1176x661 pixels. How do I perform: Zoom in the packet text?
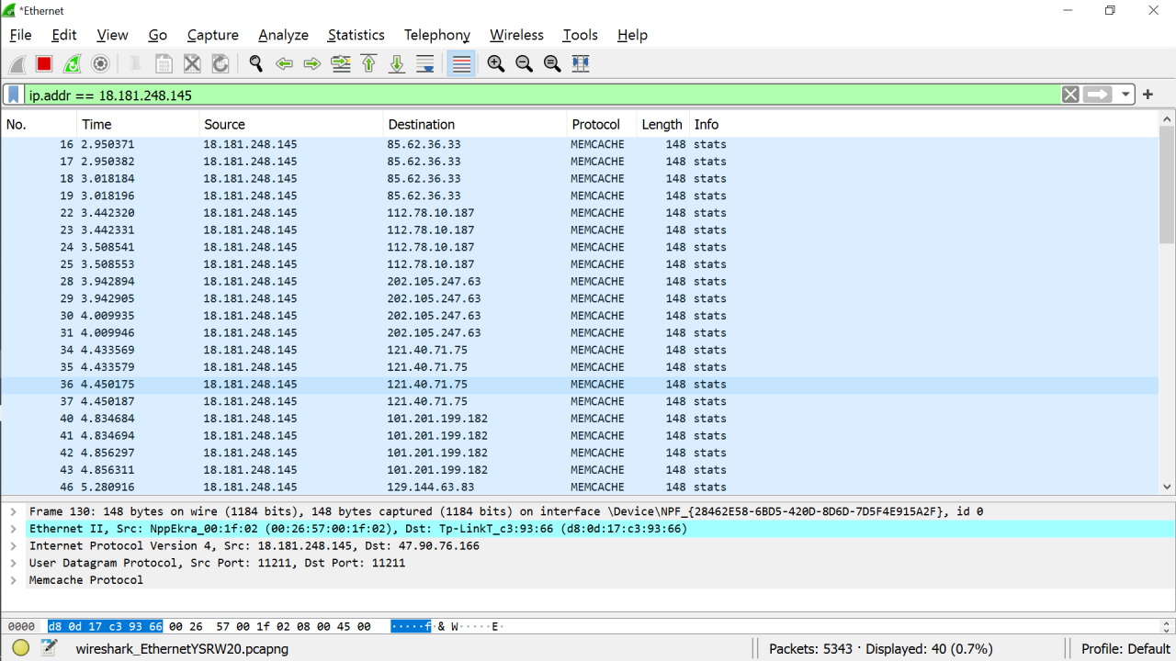pos(496,64)
